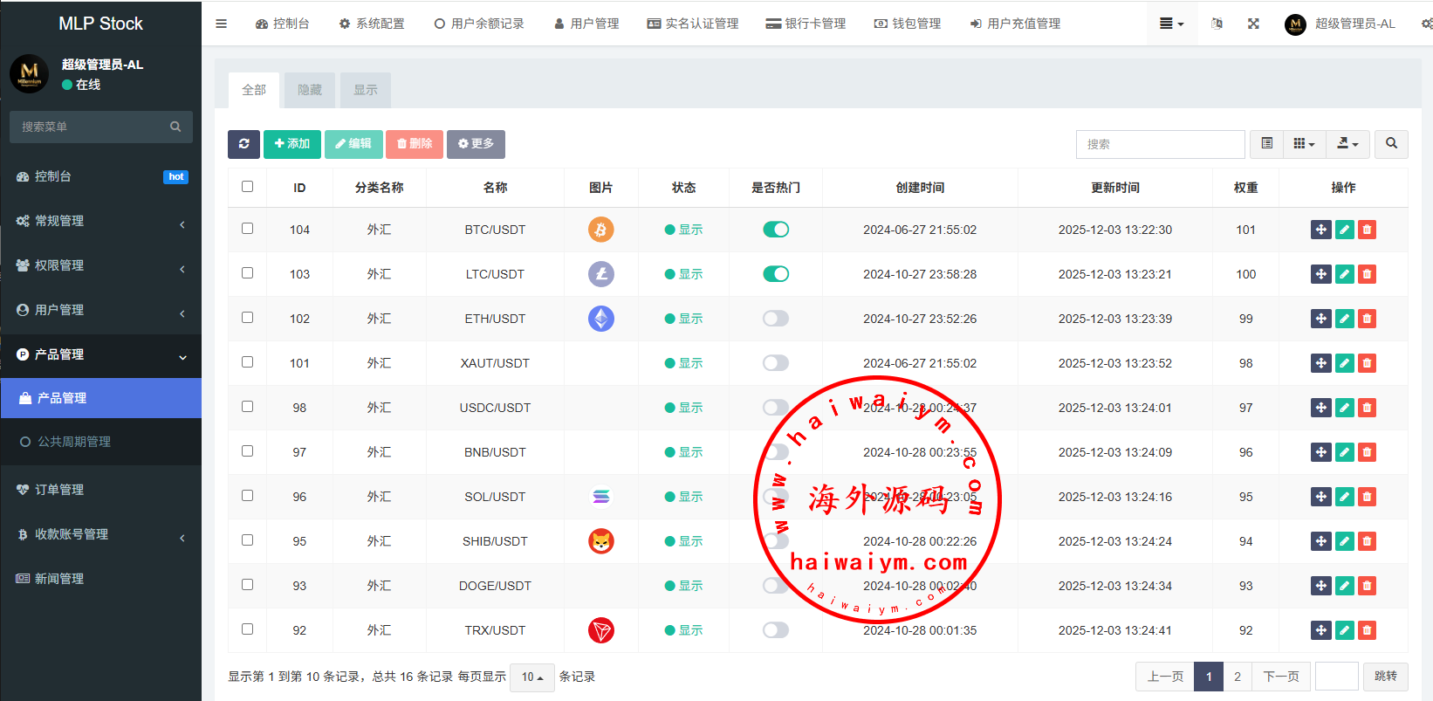Click drag-move icon for ETH/USDT row

click(x=1320, y=319)
